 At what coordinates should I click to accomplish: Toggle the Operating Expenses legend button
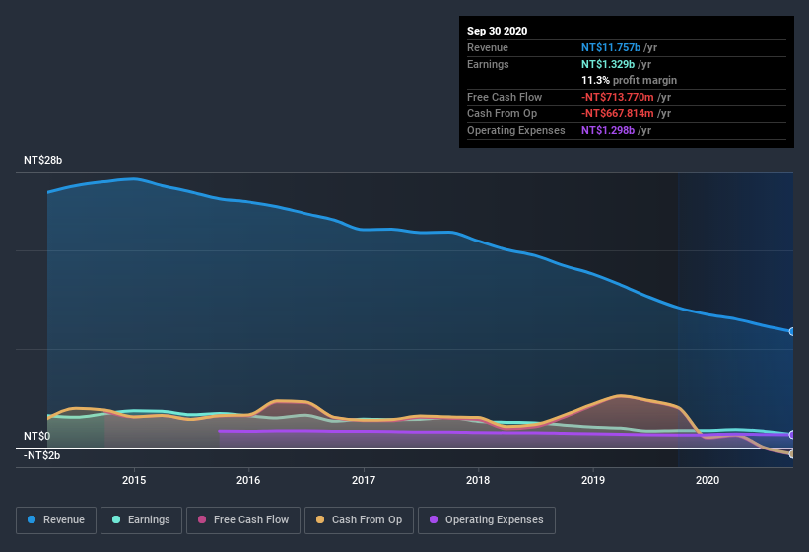pos(487,520)
